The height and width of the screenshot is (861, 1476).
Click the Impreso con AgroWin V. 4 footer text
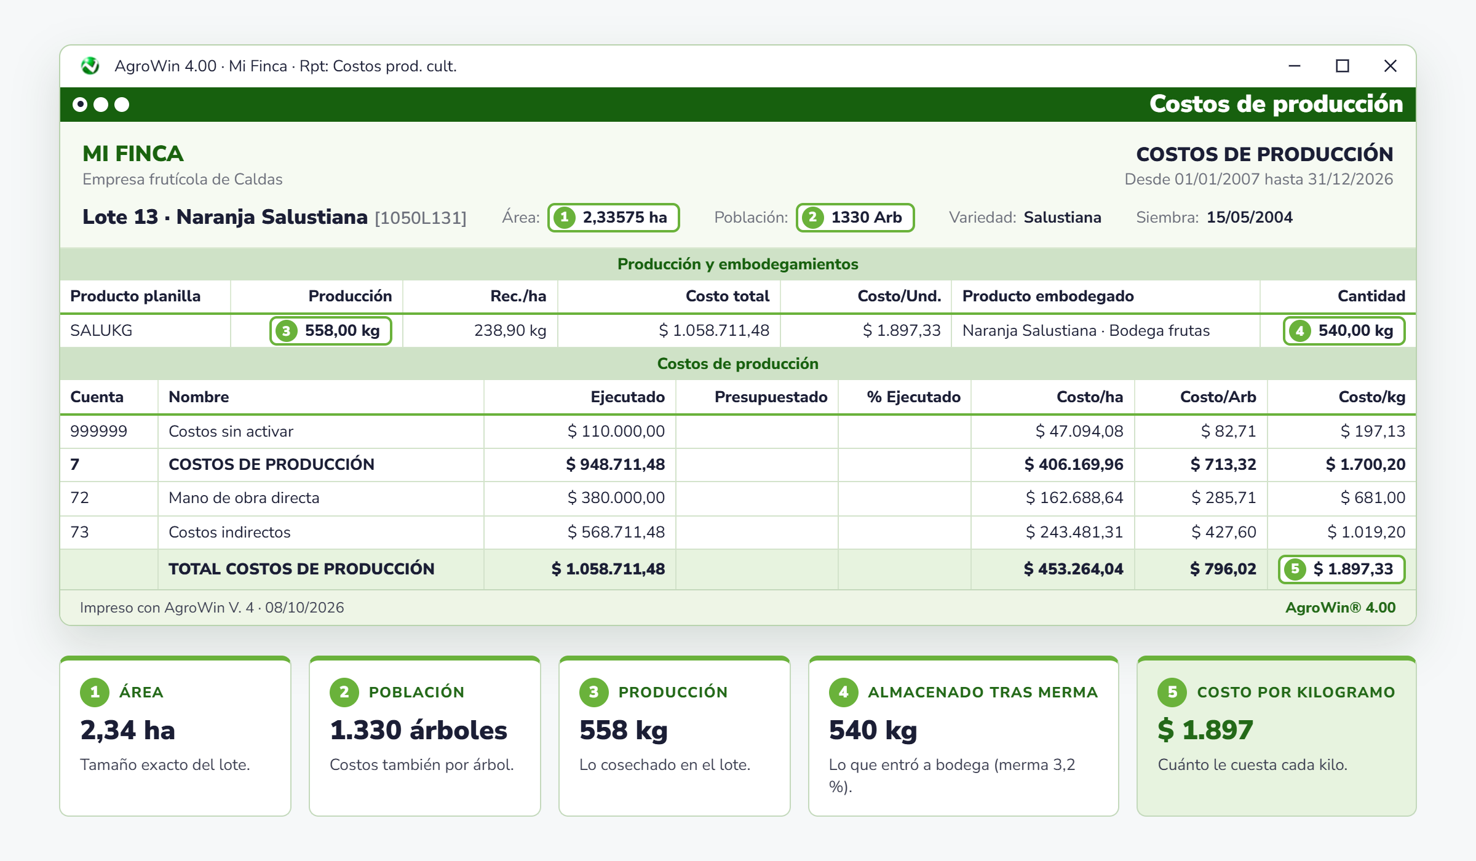point(212,608)
